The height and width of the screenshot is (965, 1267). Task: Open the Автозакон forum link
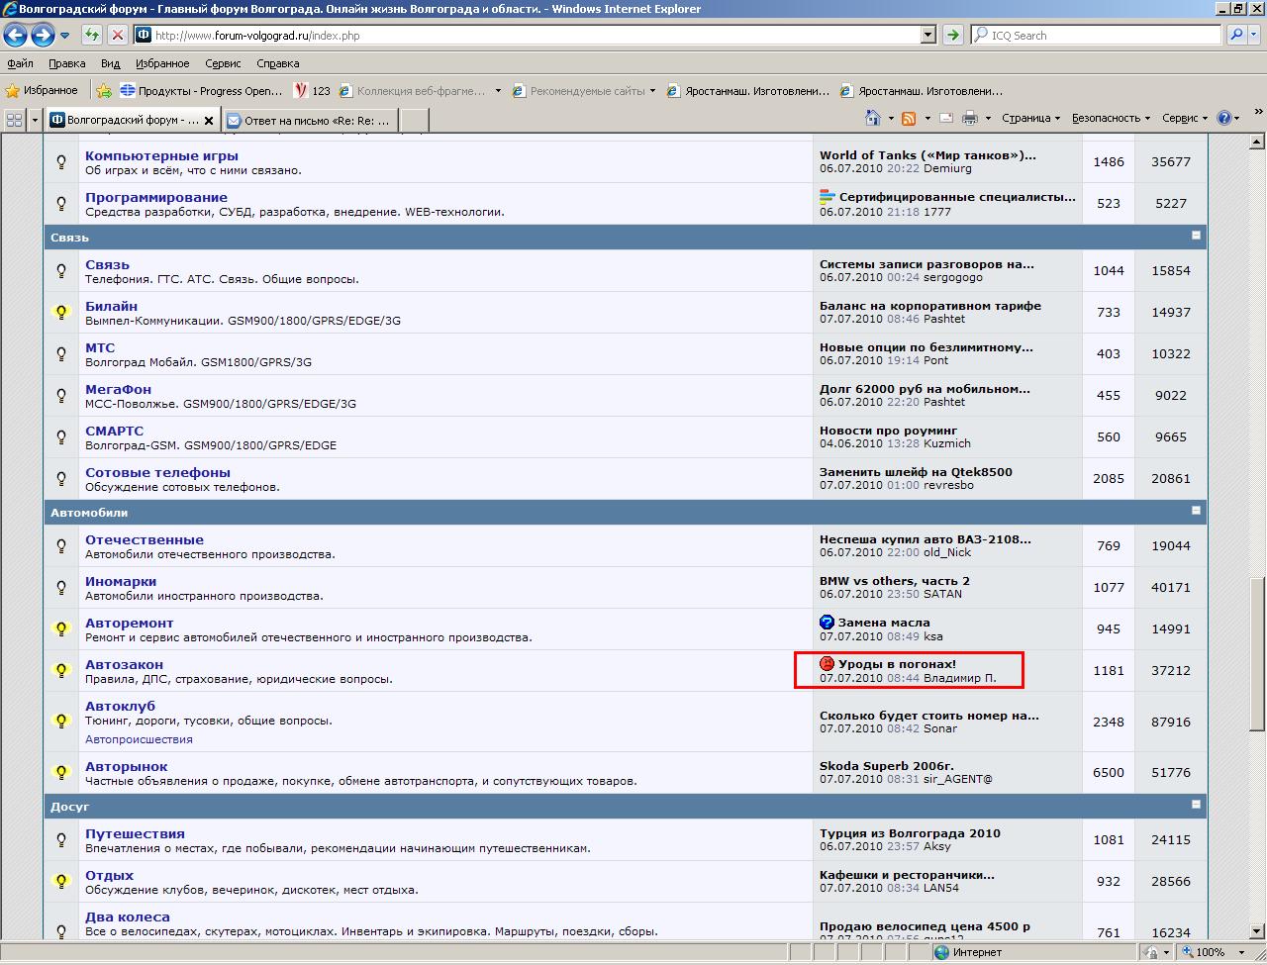124,664
